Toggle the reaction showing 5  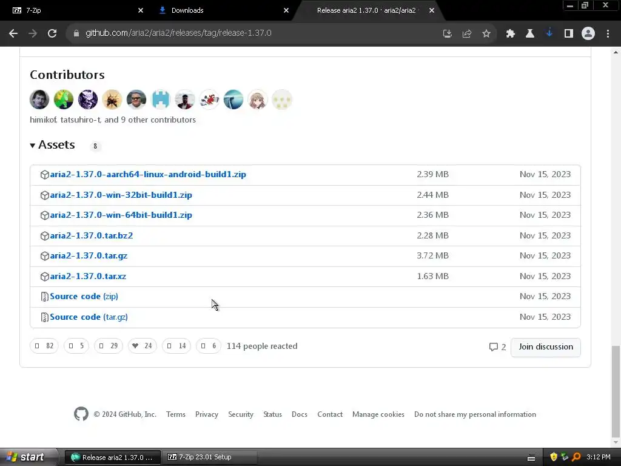(x=76, y=346)
